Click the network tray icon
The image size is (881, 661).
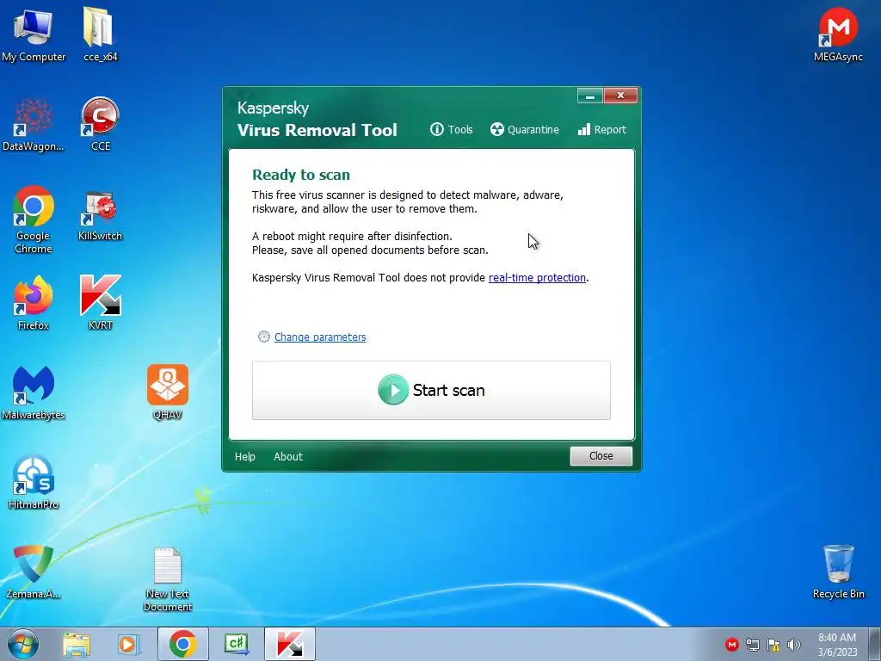pos(752,645)
